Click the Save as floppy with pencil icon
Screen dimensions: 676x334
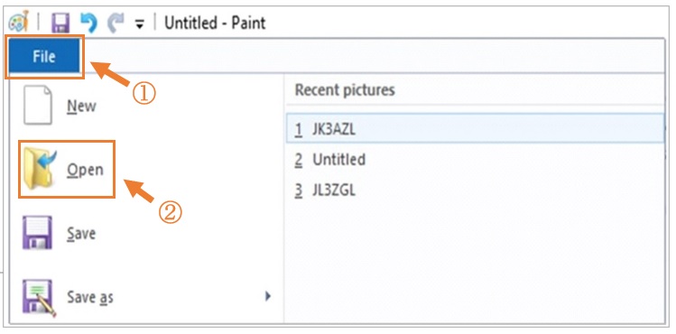click(39, 298)
